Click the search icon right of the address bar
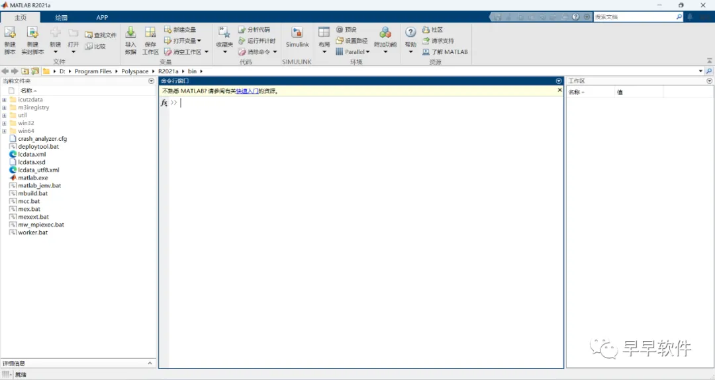This screenshot has height=380, width=715. click(x=709, y=71)
